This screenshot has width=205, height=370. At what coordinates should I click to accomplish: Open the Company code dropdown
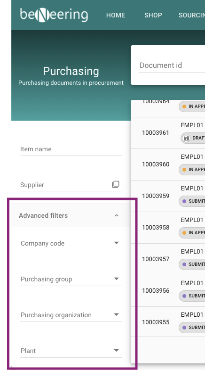[71, 243]
